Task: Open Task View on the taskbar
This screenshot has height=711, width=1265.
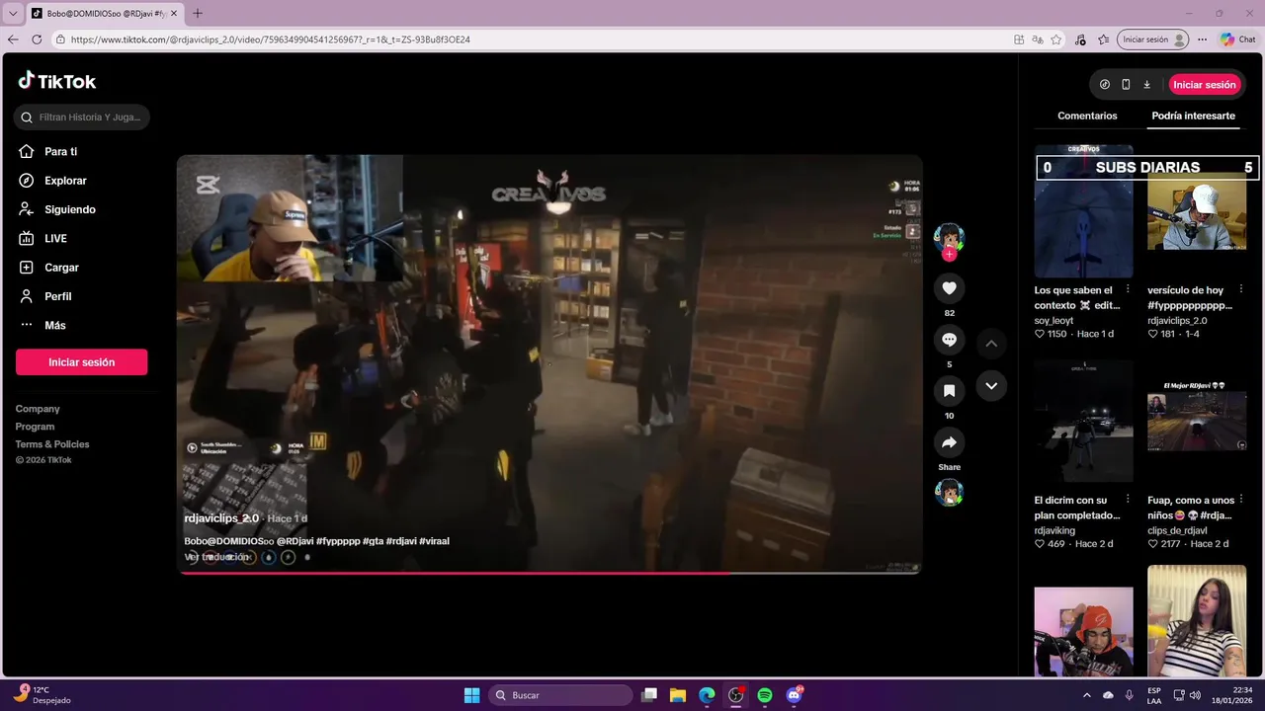Action: pos(649,695)
